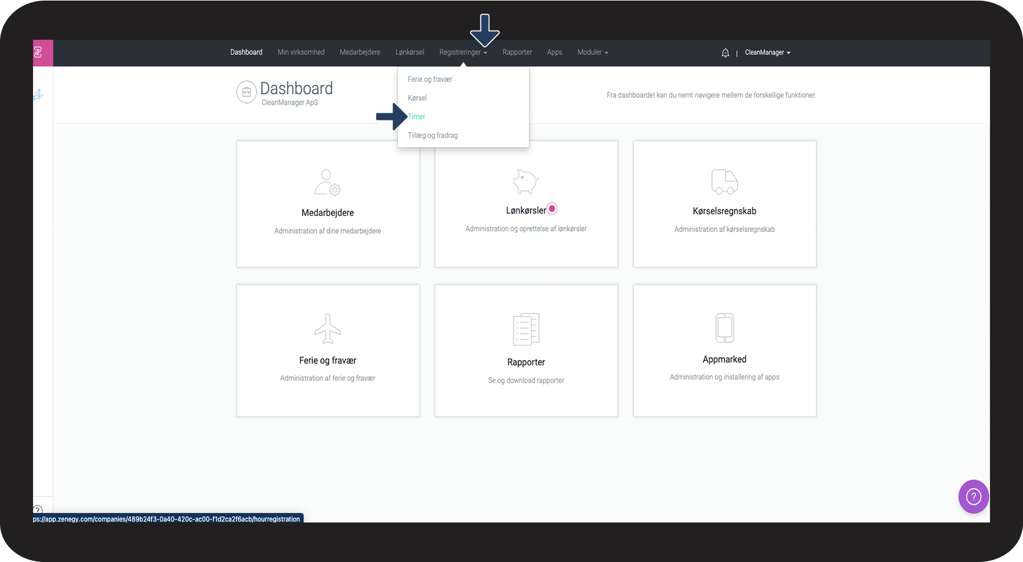Open Apps in navbar
Screen dimensions: 1023x562
(555, 53)
